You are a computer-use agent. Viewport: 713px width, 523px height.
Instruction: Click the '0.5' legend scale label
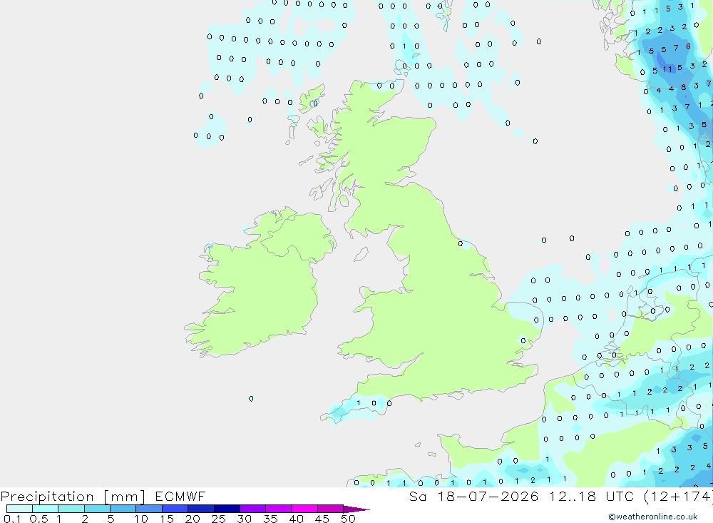pyautogui.click(x=39, y=519)
